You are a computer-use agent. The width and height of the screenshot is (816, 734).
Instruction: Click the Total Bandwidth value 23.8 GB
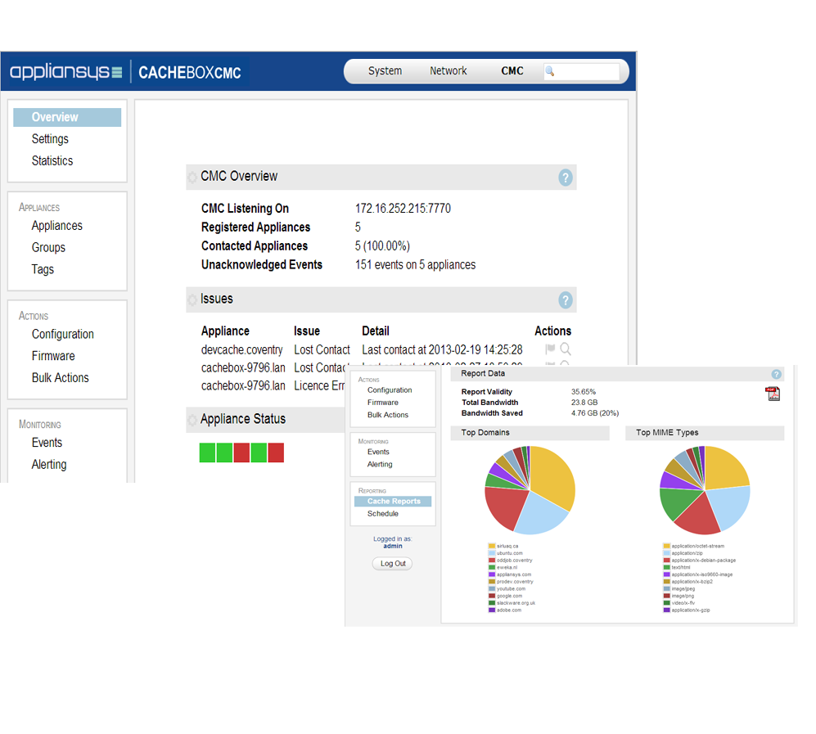point(584,403)
